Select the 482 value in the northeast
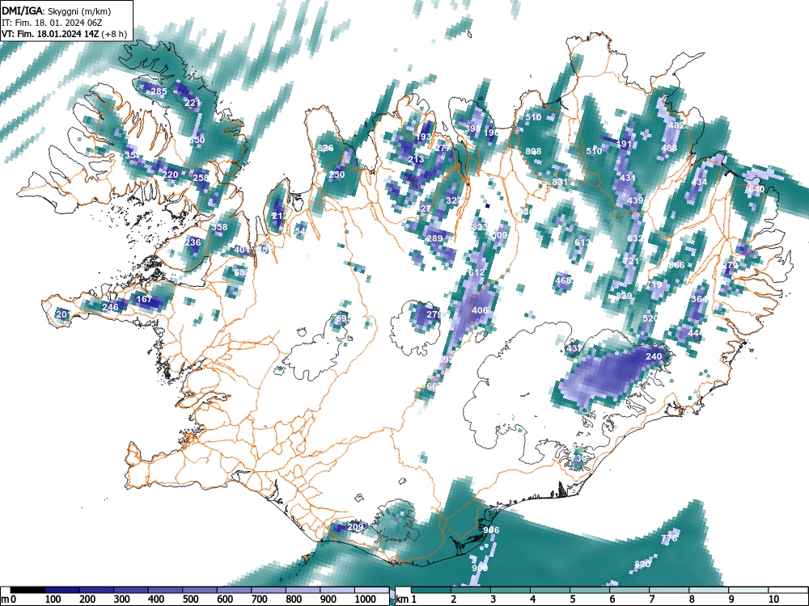The image size is (809, 606). coord(676,125)
